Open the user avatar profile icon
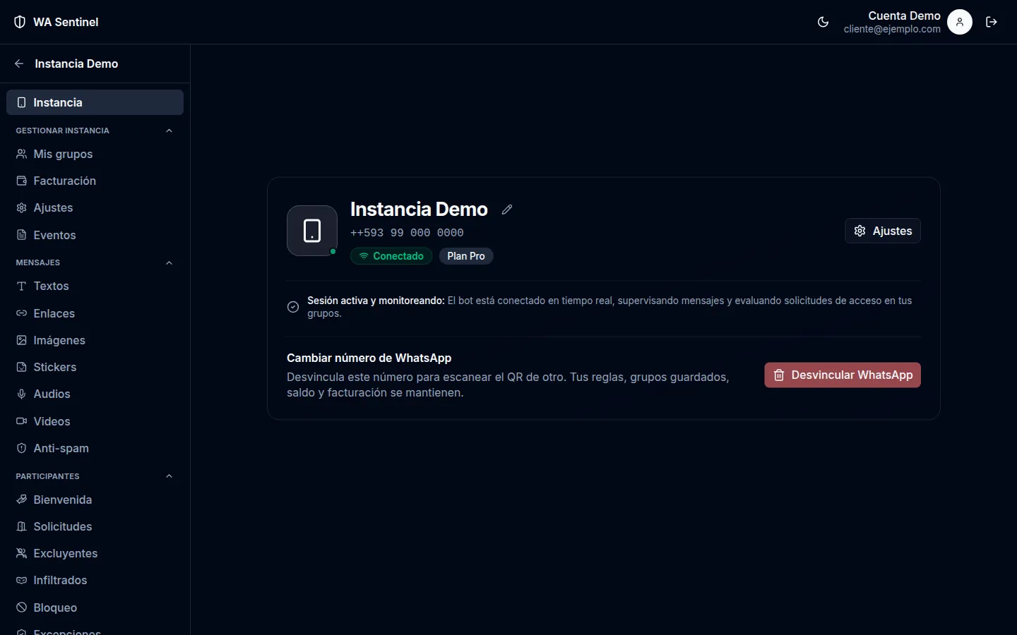Screen dimensions: 1017x635 coord(960,22)
